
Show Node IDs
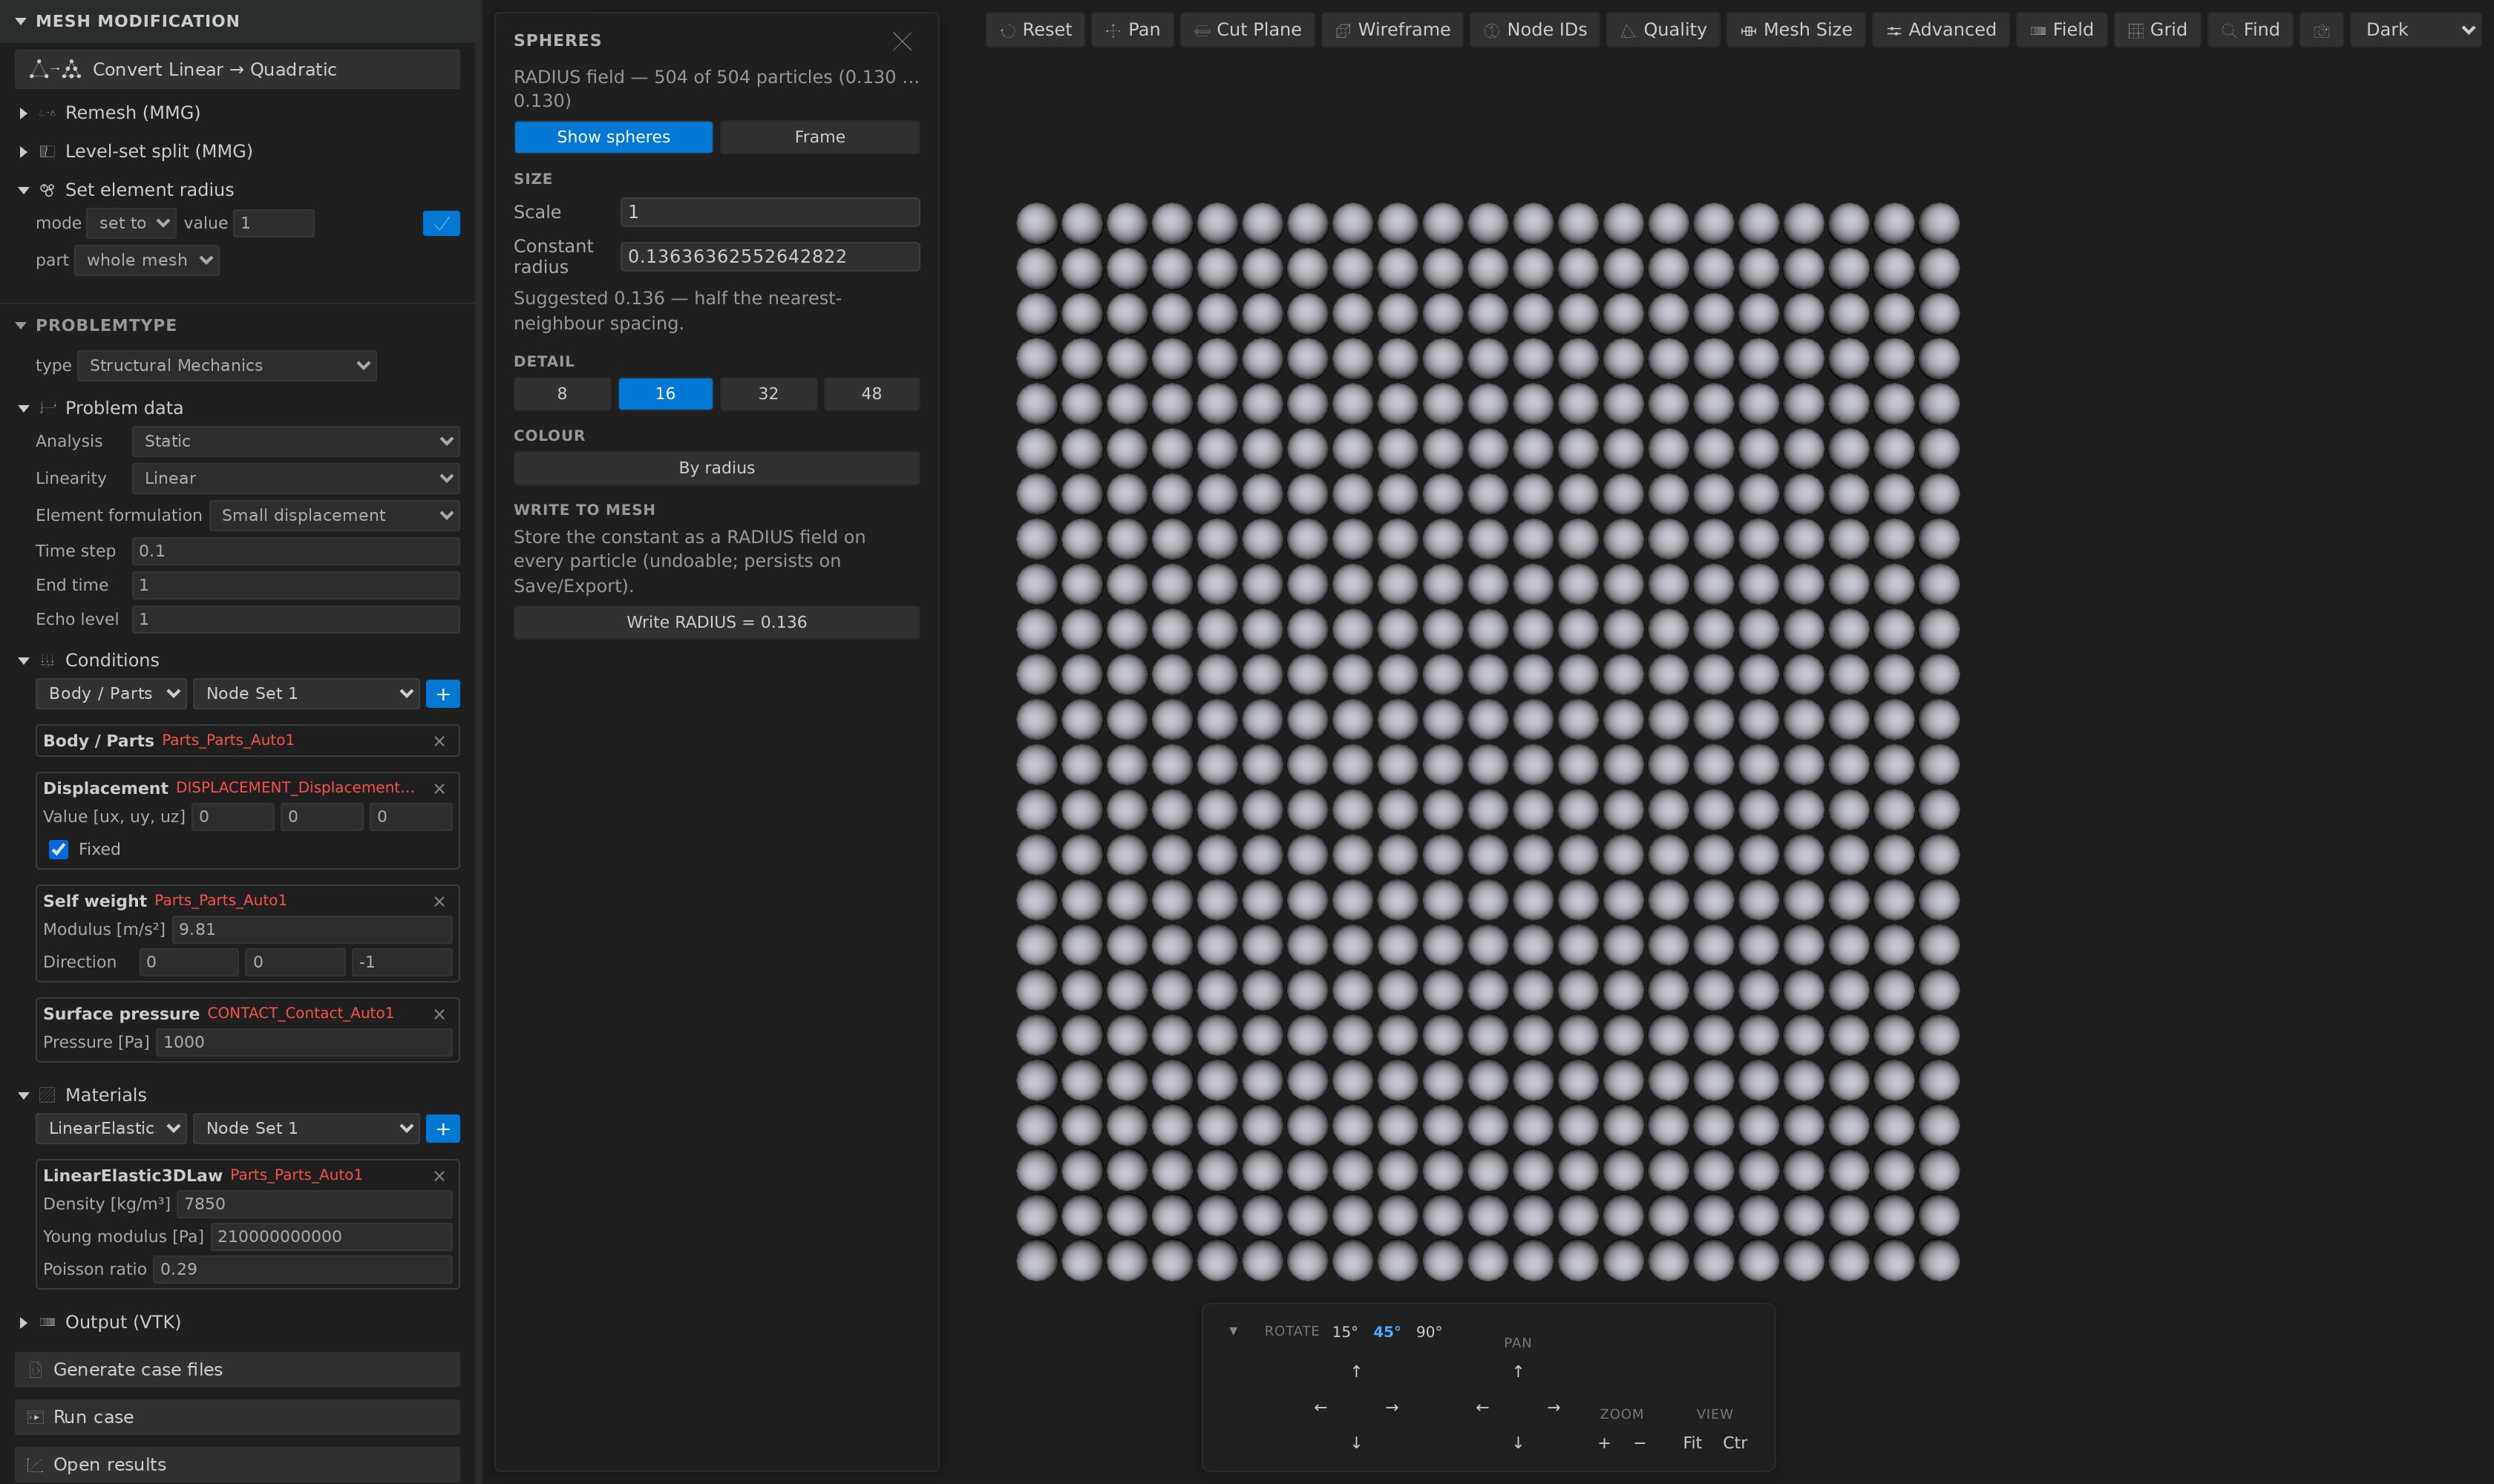tap(1534, 30)
